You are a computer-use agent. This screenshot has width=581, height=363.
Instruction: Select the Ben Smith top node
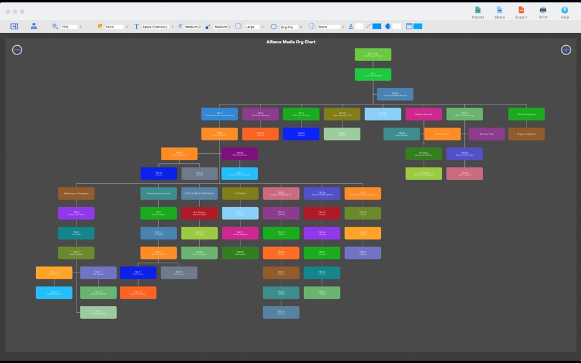click(x=373, y=54)
